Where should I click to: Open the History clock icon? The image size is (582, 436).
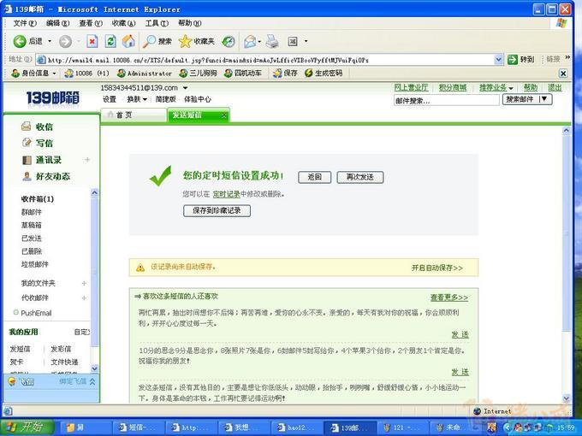[229, 41]
